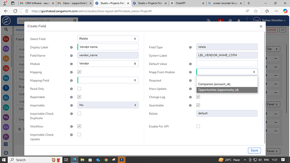The image size is (290, 163).
Task: Open the Copilot icon in browser toolbar
Action: click(285, 11)
